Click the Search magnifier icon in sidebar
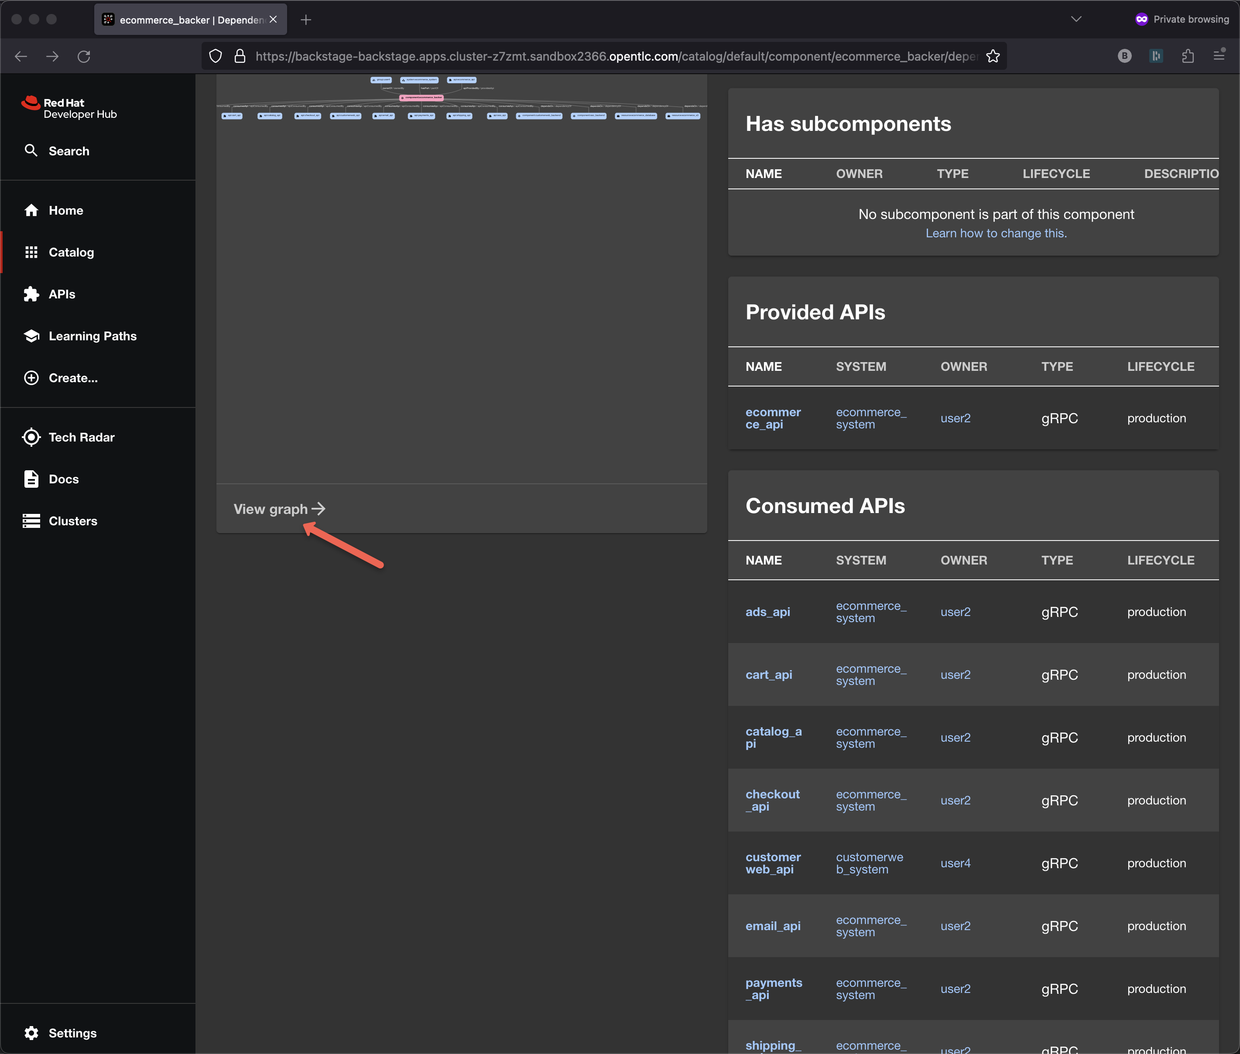Viewport: 1240px width, 1054px height. 31,151
